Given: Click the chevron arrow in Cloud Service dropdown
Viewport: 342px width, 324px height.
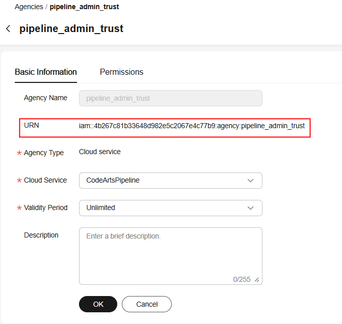Looking at the screenshot, I should (250, 180).
